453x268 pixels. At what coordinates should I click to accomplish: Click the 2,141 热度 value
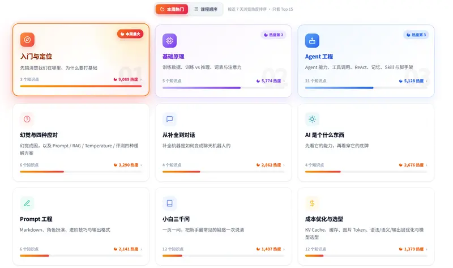point(126,249)
